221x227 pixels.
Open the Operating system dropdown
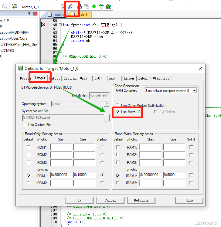107,104
